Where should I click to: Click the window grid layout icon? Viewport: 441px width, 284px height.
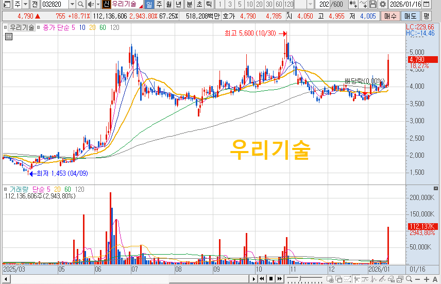(330, 279)
